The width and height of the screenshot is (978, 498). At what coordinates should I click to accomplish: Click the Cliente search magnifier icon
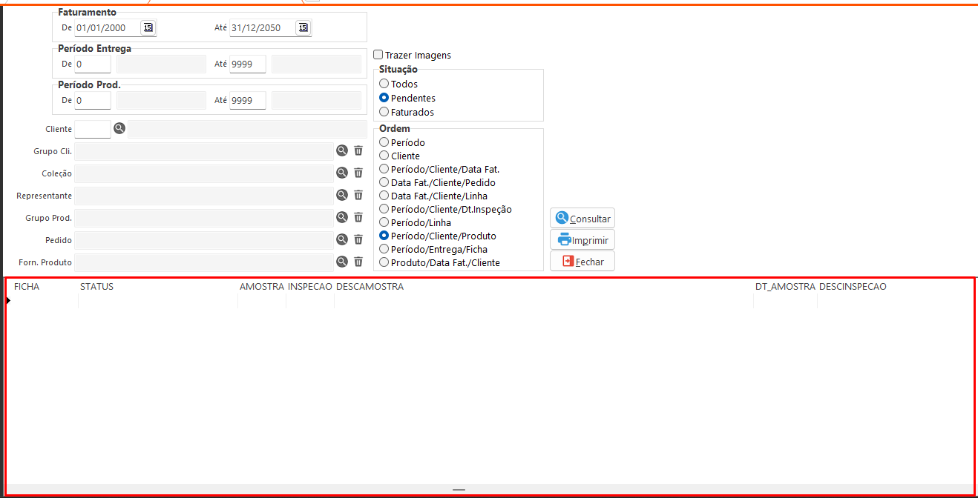click(119, 129)
